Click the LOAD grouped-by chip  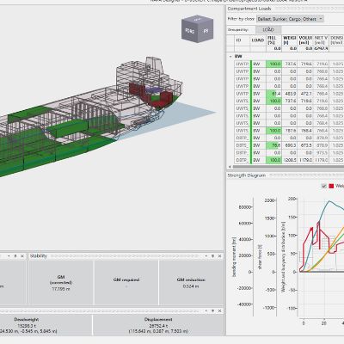[268, 29]
